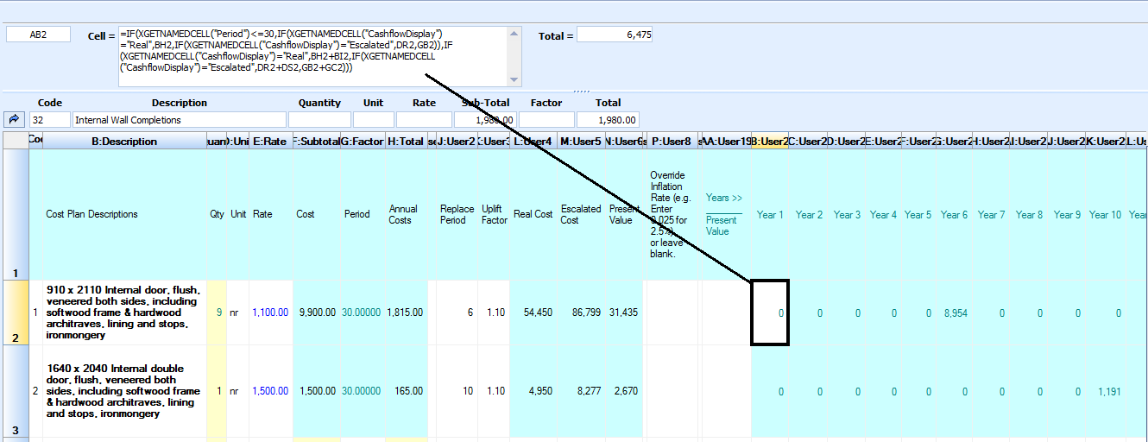
Task: Click the Year 1 header cell
Action: click(x=770, y=215)
